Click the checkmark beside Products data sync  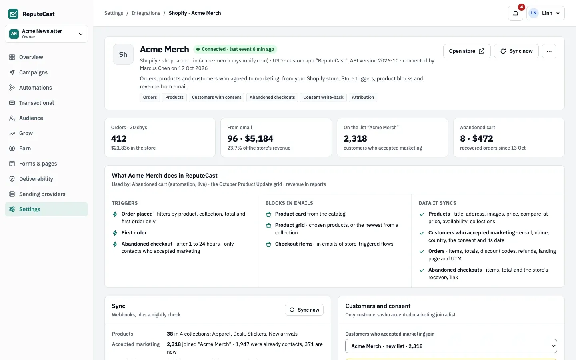tap(422, 214)
